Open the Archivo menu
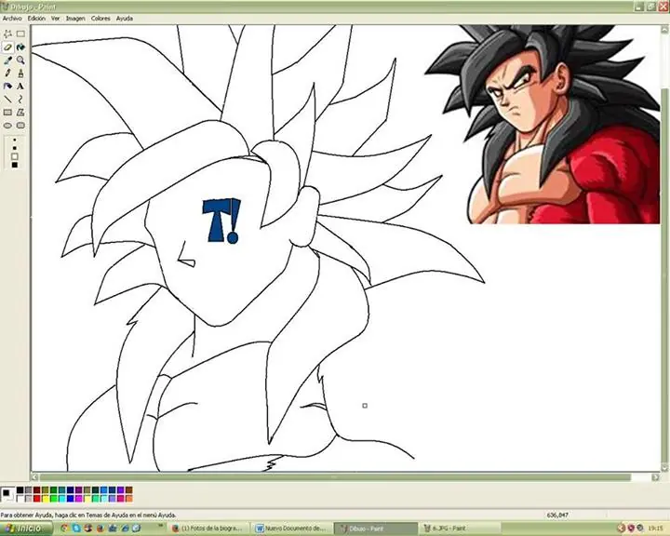This screenshot has height=536, width=670. (12, 19)
